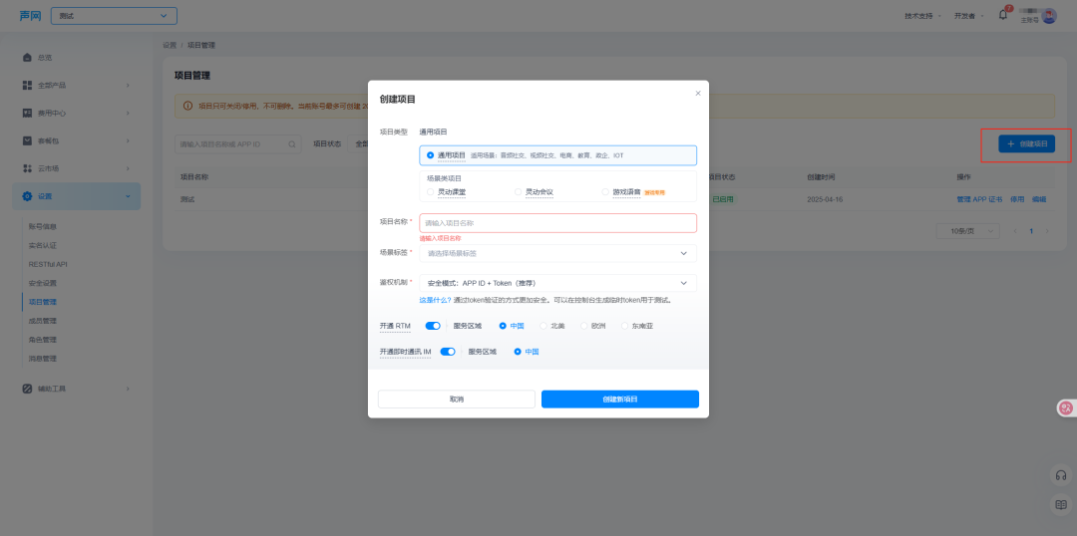Click the 设置 breadcrumb link
This screenshot has height=536, width=1077.
tap(170, 45)
